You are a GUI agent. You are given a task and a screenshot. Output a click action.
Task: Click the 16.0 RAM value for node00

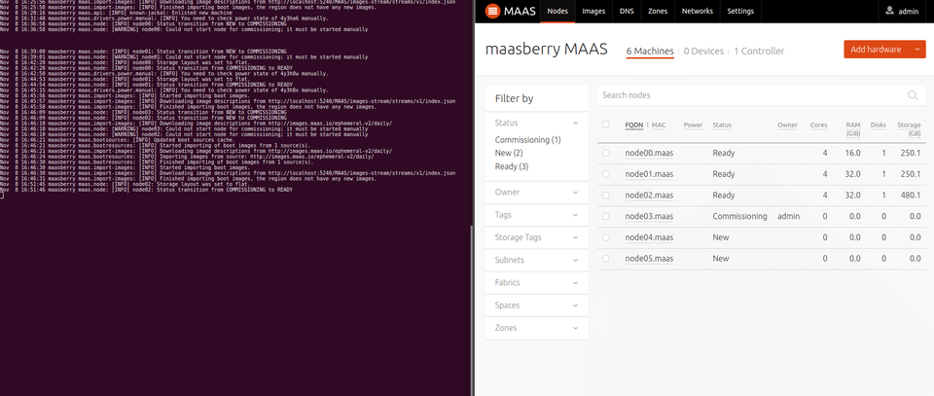click(853, 153)
